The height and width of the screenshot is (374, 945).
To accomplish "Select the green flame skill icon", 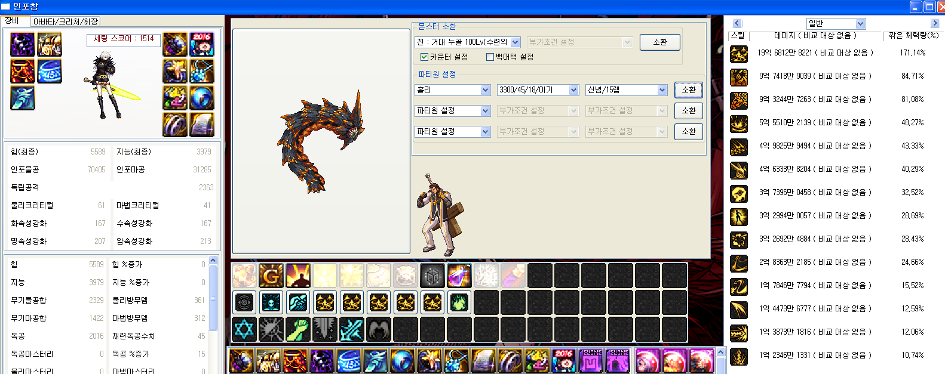I will click(x=459, y=303).
